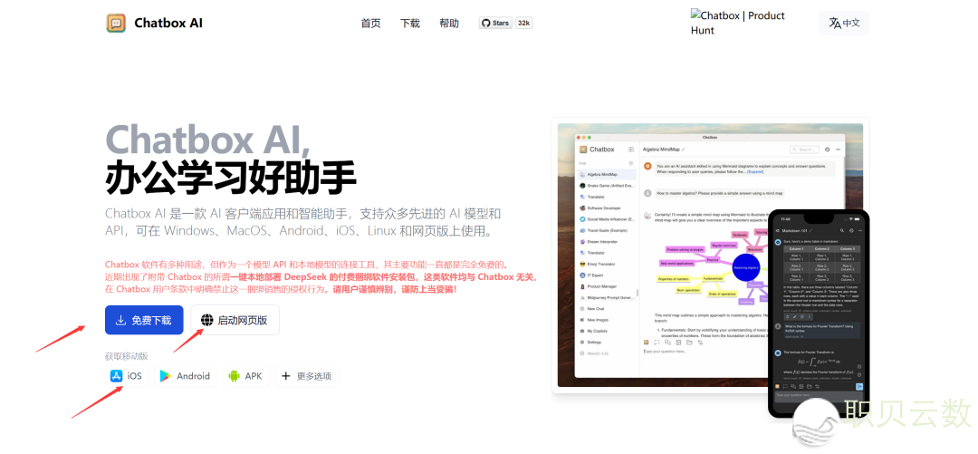Click the download arrow icon on 免费下载

click(x=121, y=321)
